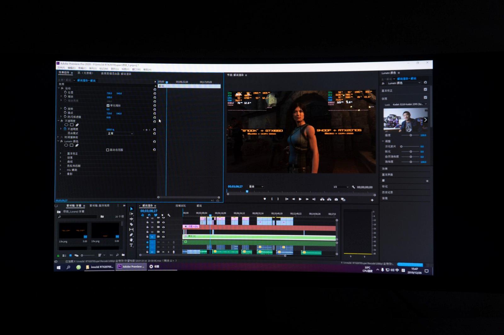Reset Lumetri effect in Lumetri panel
504x335 pixels.
(425, 82)
